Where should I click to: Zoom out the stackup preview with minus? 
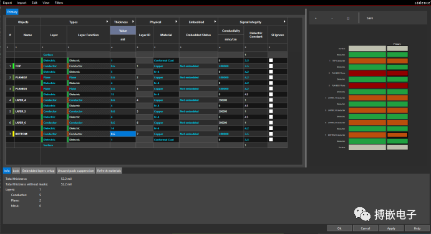[x=332, y=18]
